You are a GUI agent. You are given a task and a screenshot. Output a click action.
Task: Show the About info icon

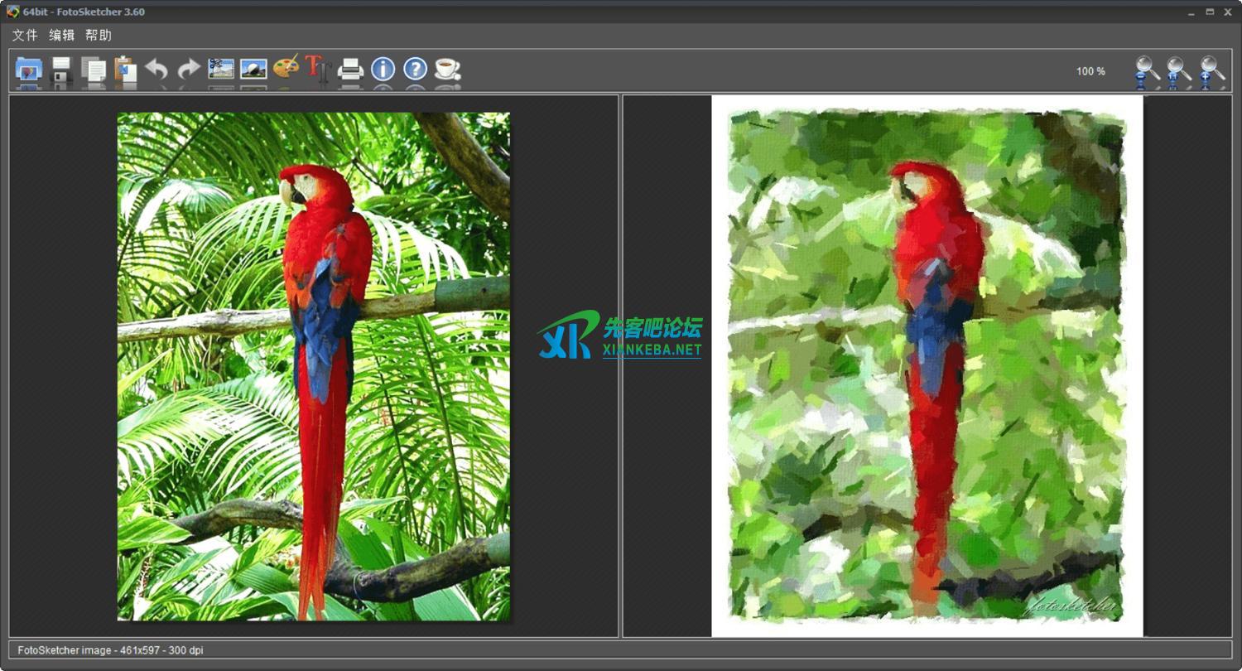(x=383, y=69)
